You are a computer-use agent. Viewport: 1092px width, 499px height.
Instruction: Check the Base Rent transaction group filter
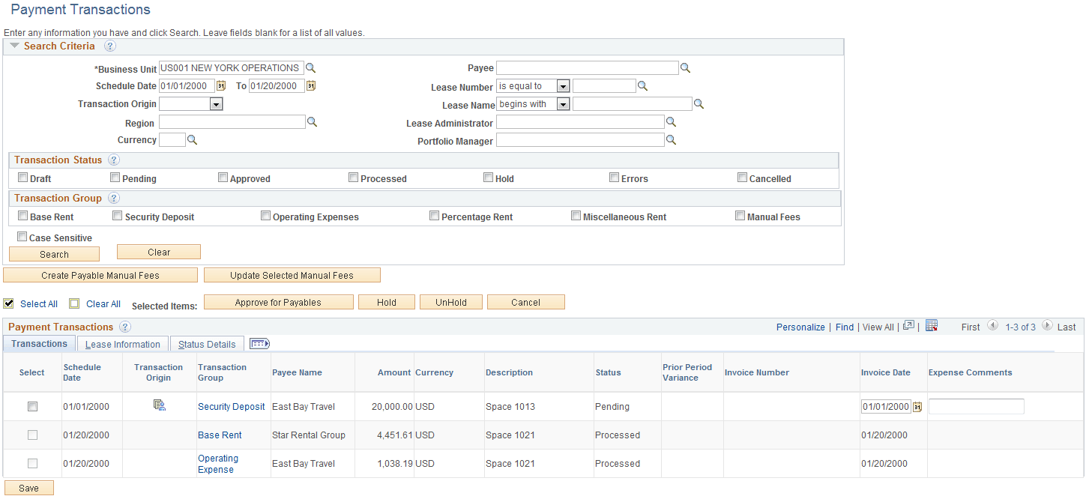click(22, 215)
